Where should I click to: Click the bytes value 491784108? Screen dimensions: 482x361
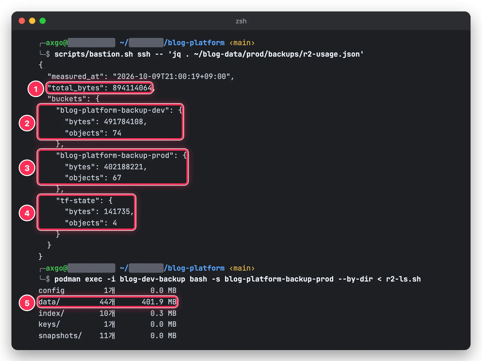pyautogui.click(x=123, y=122)
